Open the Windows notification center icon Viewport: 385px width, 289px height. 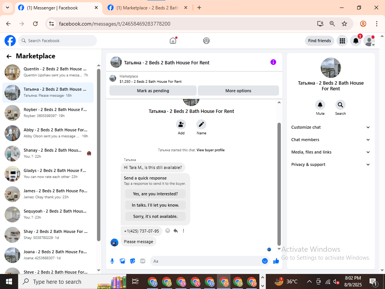click(373, 281)
